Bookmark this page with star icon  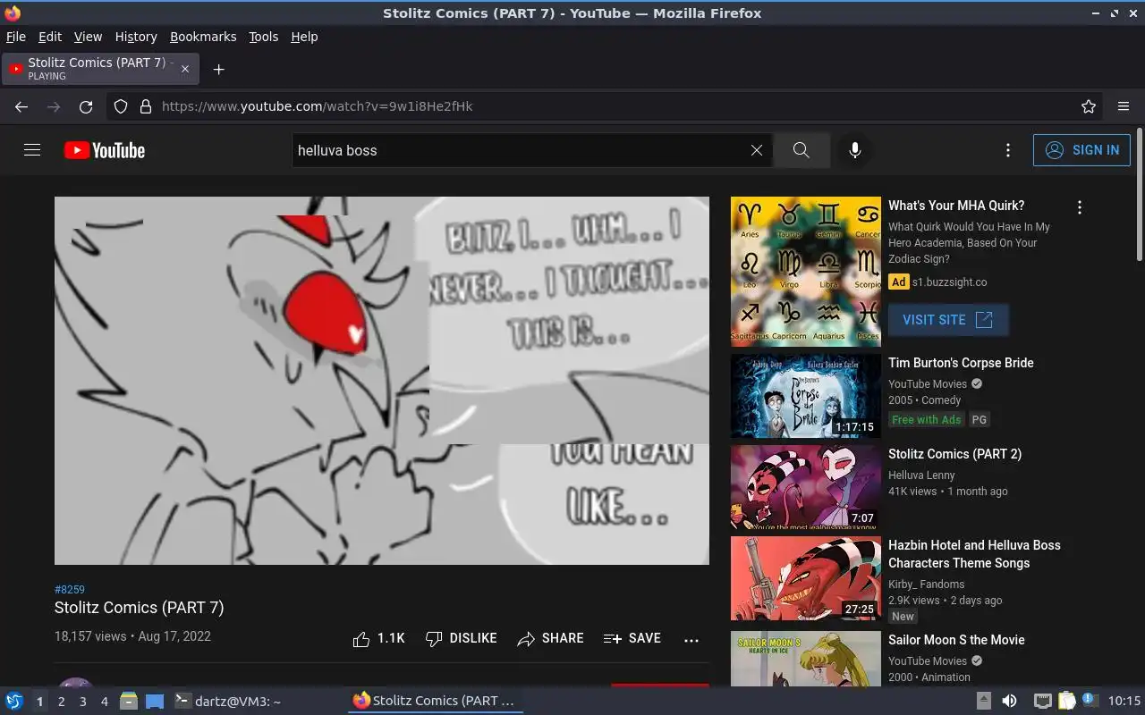[1089, 106]
